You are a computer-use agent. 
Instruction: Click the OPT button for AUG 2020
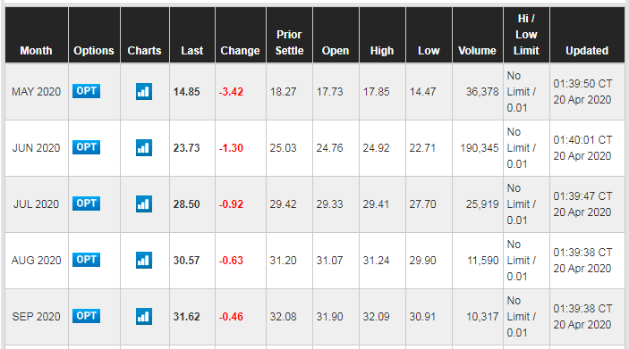[86, 260]
